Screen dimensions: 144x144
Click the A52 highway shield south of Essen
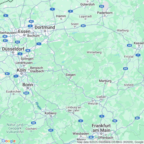click(17, 42)
